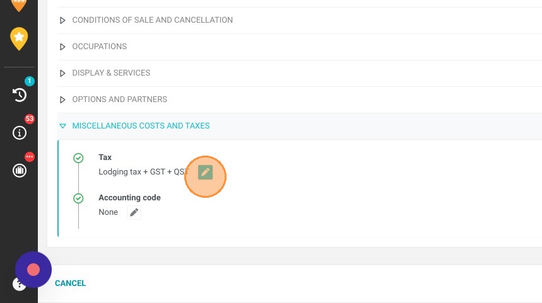Expand the Display & Services arrow
The height and width of the screenshot is (303, 542).
(62, 73)
